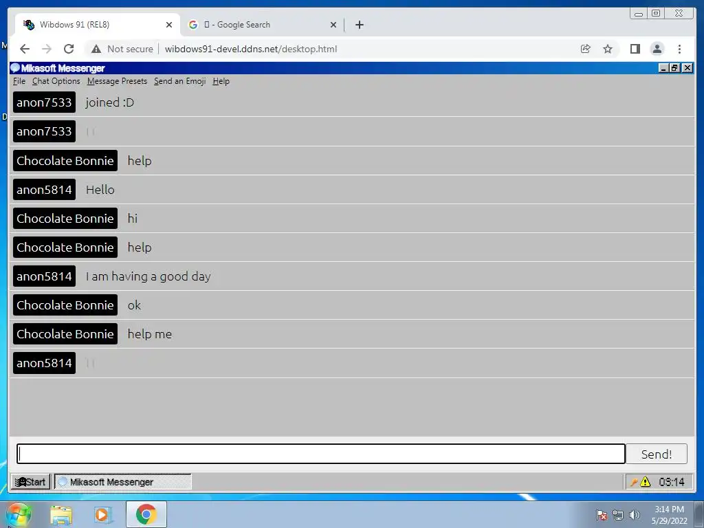704x528 pixels.
Task: Close the Google Search tab
Action: (x=333, y=25)
